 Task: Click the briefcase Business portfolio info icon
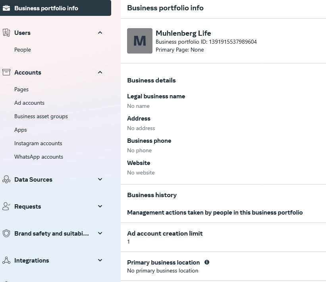[x=6, y=8]
